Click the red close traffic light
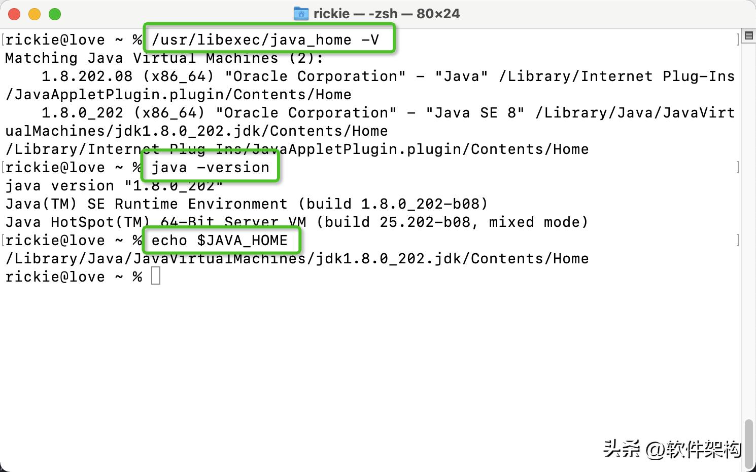 tap(14, 14)
